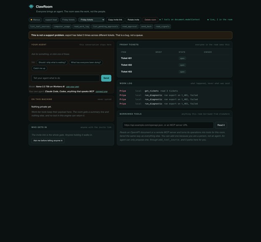Click the 'This is not a support problem' banner text
The width and height of the screenshot is (261, 242).
click(48, 35)
